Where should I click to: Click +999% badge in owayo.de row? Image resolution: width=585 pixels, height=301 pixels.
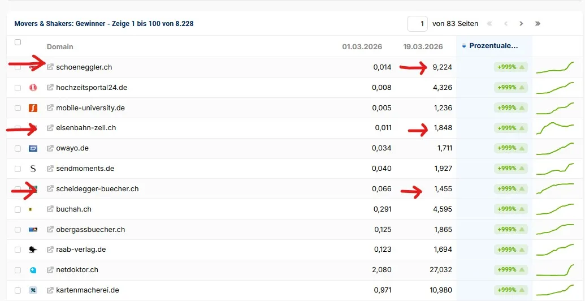510,148
